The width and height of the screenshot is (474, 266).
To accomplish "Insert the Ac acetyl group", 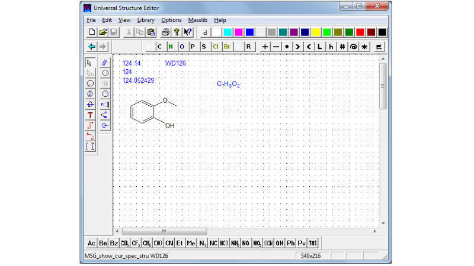I will pyautogui.click(x=91, y=243).
